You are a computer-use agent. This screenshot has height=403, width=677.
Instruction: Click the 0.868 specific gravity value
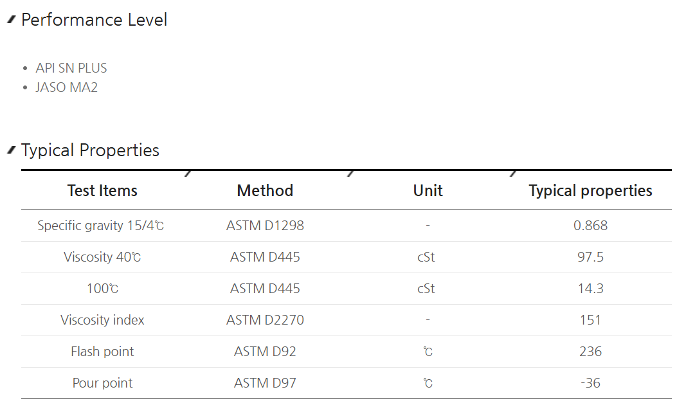pos(591,226)
